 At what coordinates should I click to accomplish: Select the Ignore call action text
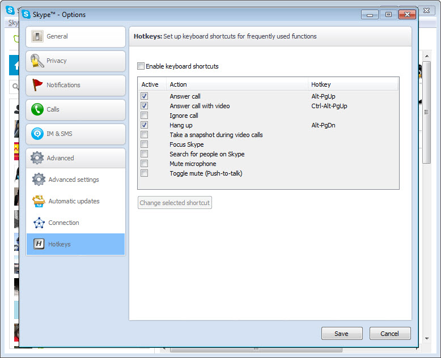[184, 116]
